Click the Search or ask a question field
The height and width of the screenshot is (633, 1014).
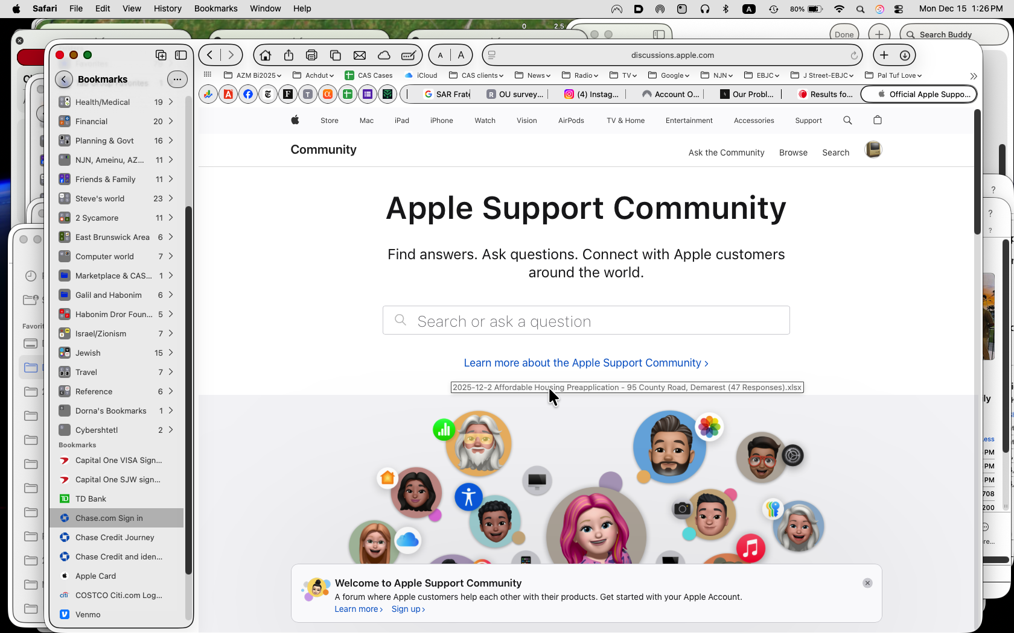pos(586,320)
